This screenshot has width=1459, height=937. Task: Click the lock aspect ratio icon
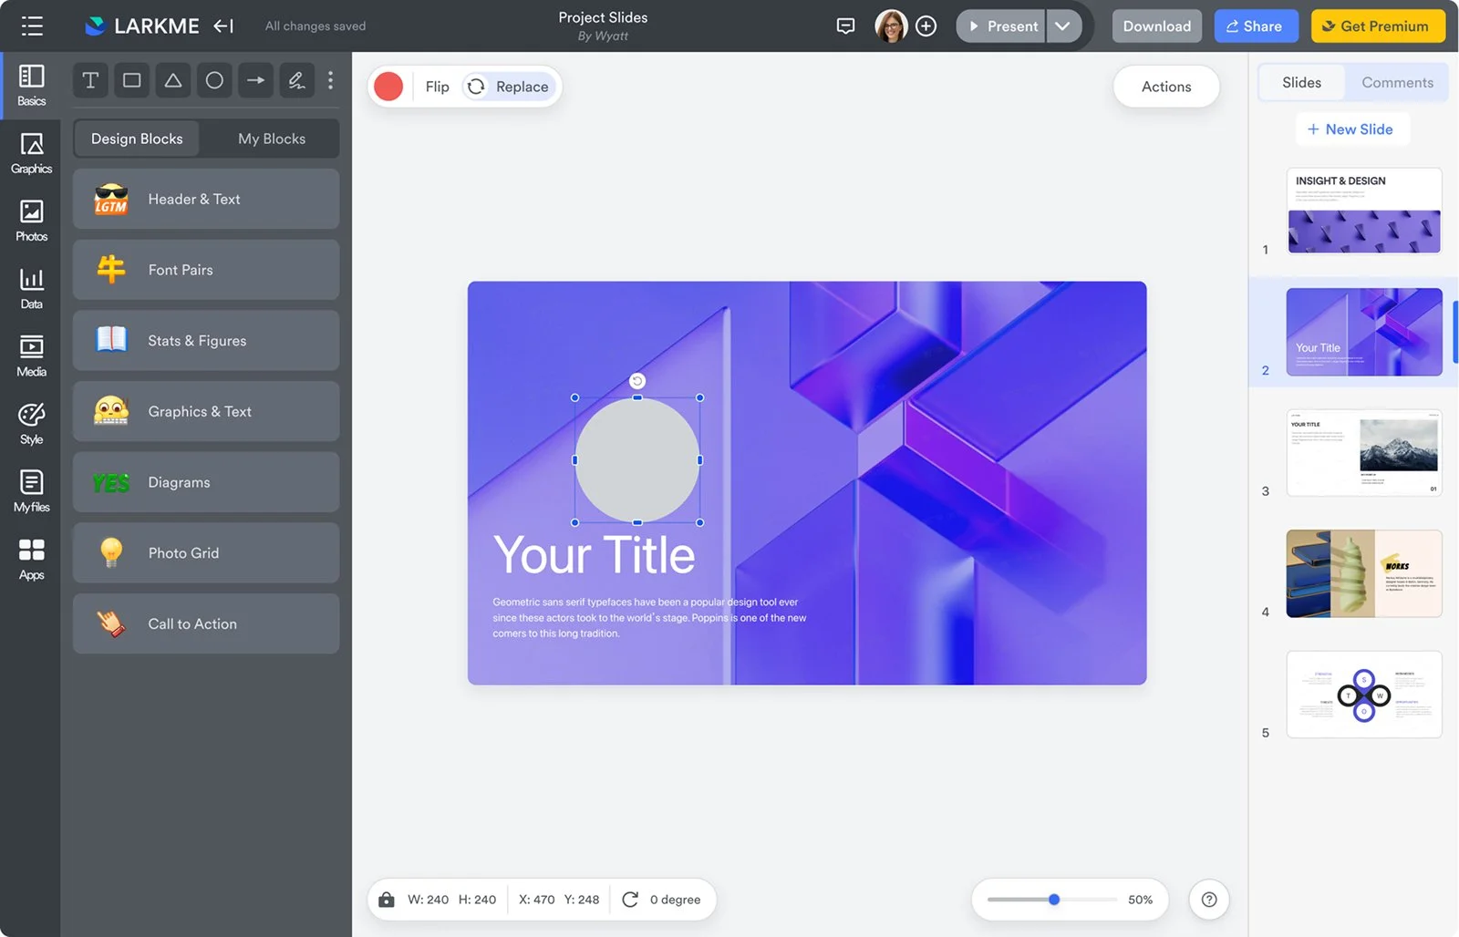point(387,900)
